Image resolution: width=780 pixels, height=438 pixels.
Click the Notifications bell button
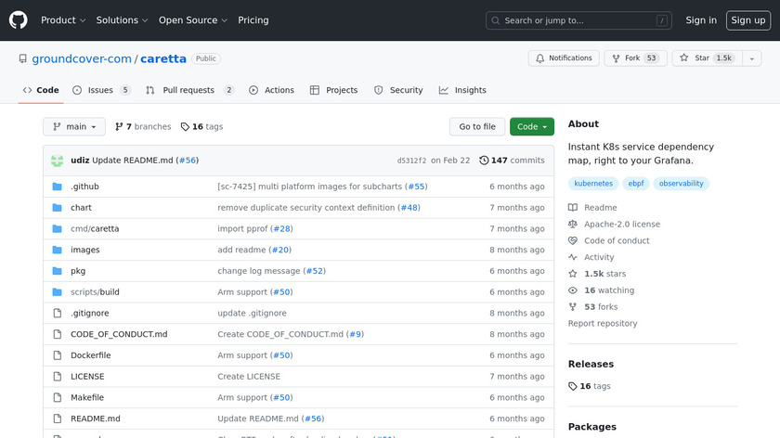(564, 58)
